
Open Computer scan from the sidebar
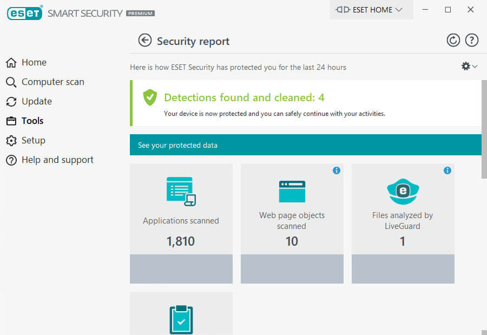pyautogui.click(x=52, y=82)
